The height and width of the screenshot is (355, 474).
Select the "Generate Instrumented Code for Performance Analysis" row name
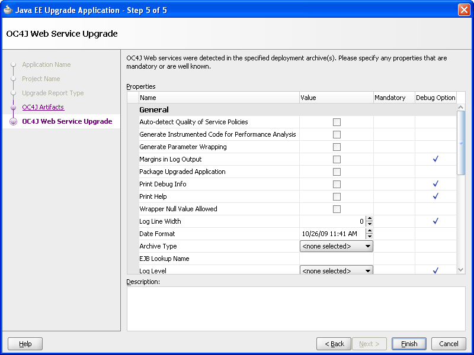tap(217, 134)
